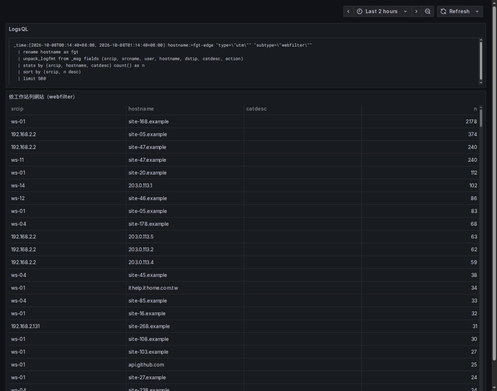497x391 pixels.
Task: Click the table's vertical scrollbar thumb
Action: (481, 118)
